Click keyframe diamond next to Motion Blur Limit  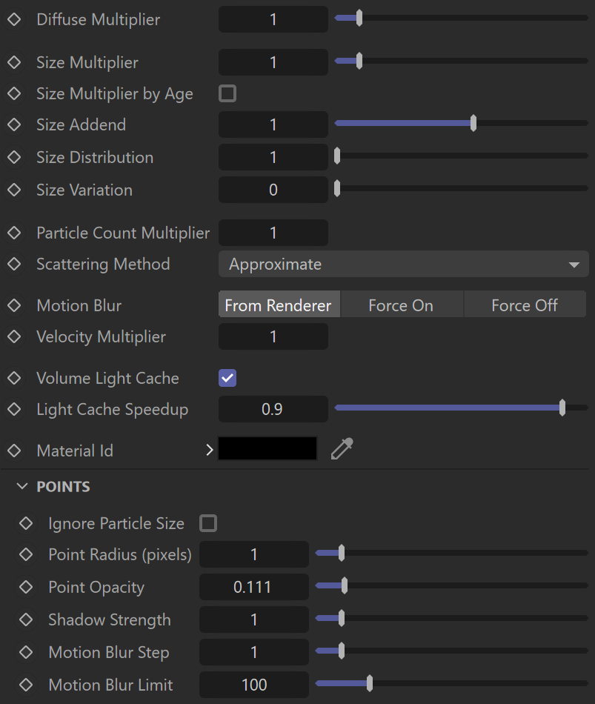(26, 685)
